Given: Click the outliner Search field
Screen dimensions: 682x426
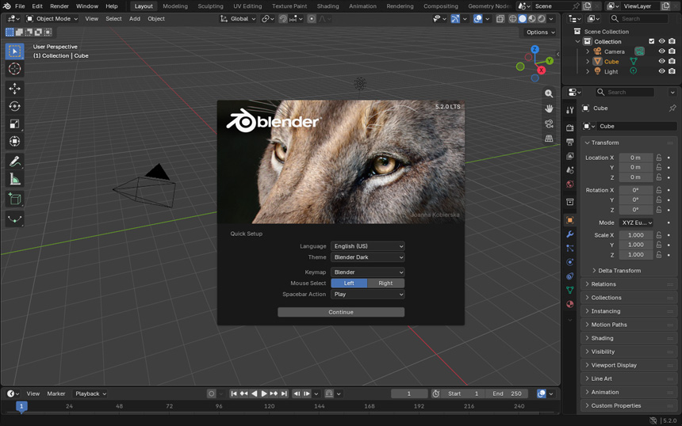Looking at the screenshot, I should coord(638,19).
